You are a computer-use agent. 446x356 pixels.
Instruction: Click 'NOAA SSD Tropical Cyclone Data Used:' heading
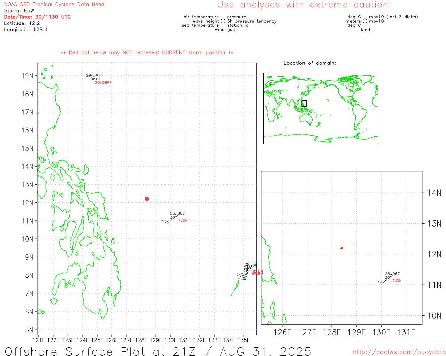click(x=55, y=5)
